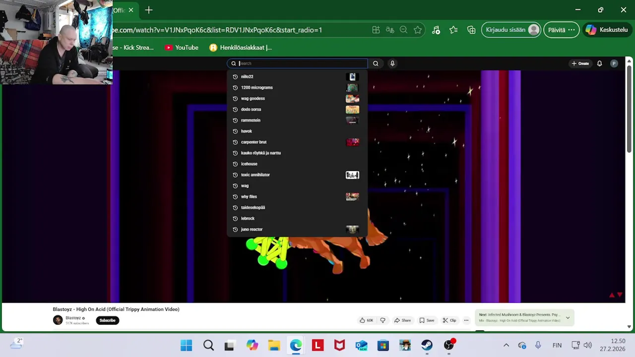Click the YouTube search magnifier button
The height and width of the screenshot is (357, 635).
click(x=376, y=63)
